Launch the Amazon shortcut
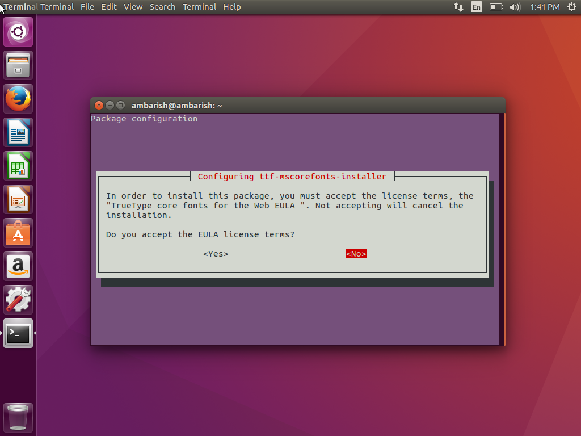 point(18,266)
